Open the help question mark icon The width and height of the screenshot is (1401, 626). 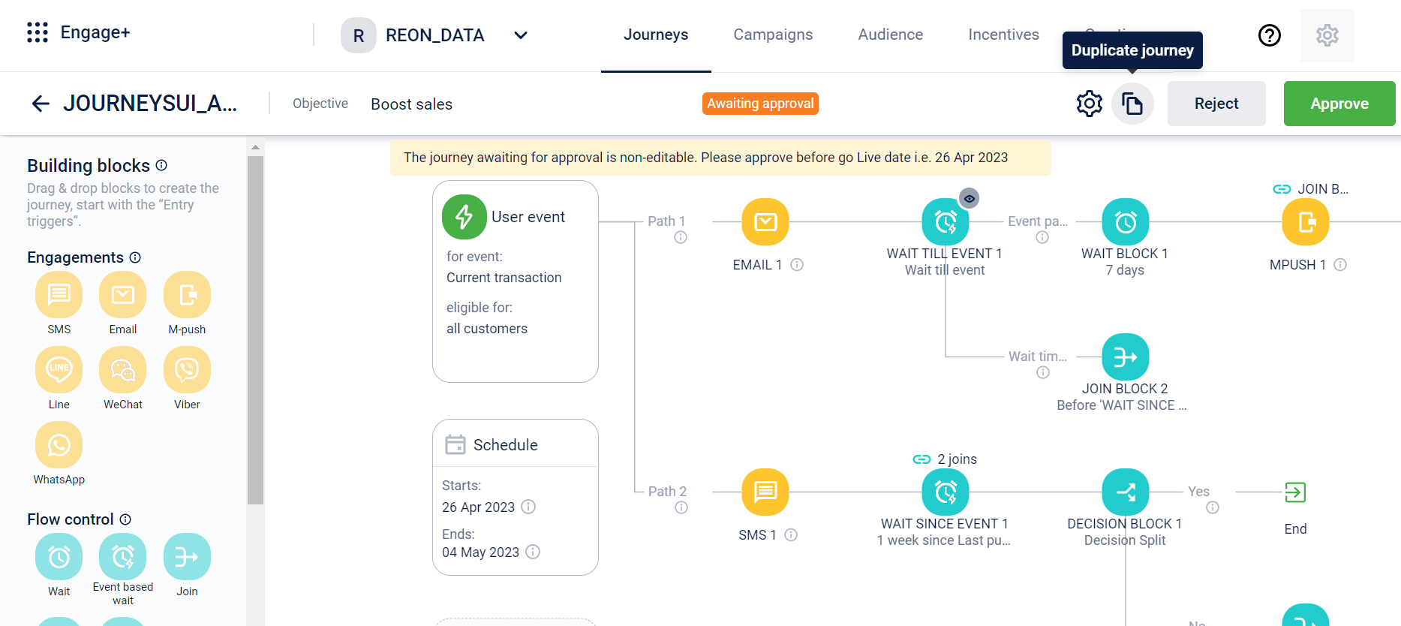coord(1269,35)
